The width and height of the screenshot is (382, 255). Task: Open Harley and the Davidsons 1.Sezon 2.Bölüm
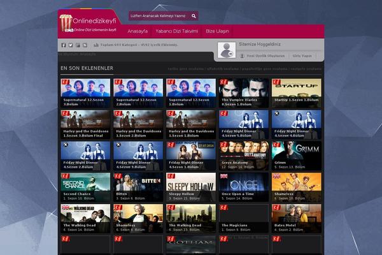pos(138,124)
